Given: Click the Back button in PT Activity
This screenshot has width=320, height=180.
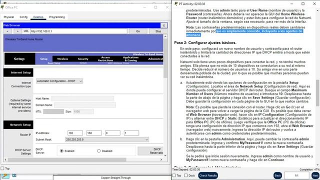Looking at the screenshot, I should pos(277,175).
